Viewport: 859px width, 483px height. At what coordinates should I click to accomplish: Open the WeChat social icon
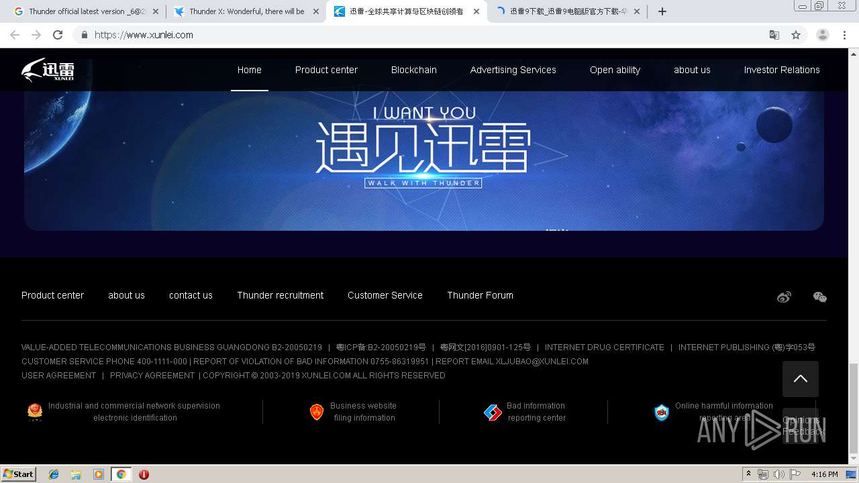pos(819,297)
